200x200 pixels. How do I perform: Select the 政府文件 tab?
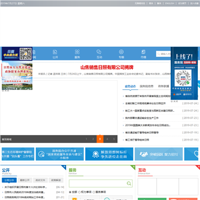click(x=41, y=180)
